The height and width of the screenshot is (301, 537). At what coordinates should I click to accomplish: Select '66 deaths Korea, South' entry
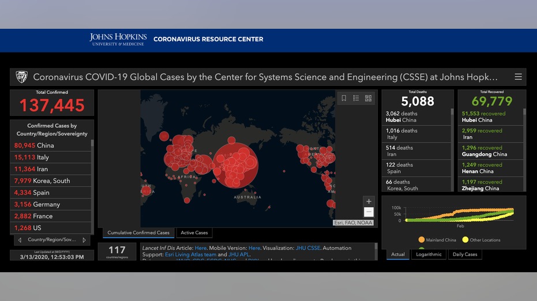pos(416,185)
